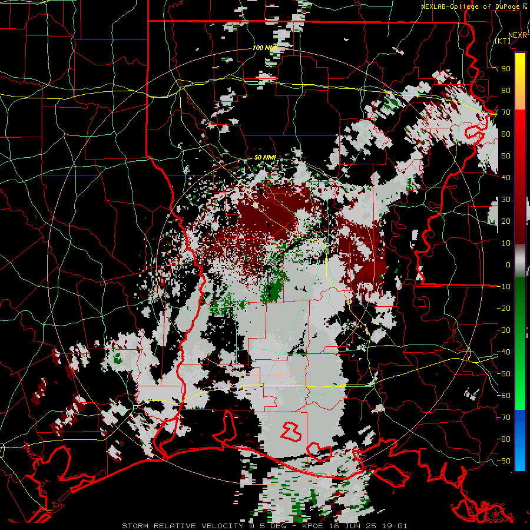Click the 30 value on the velocity scale
The image size is (530, 530).
[506, 200]
